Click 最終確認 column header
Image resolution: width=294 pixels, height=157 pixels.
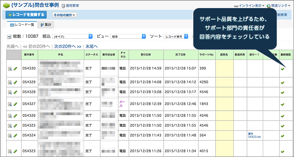coord(286,55)
